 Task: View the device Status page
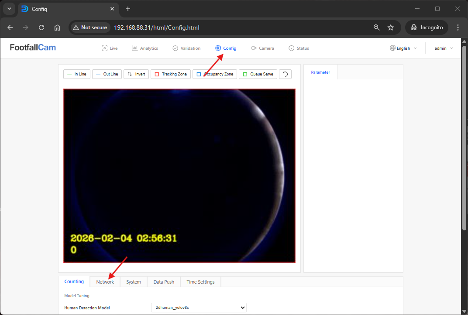point(299,48)
